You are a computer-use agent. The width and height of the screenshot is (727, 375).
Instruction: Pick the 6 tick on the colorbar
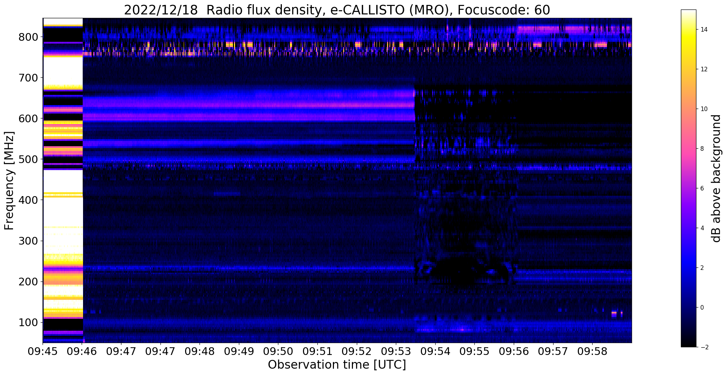coord(702,188)
